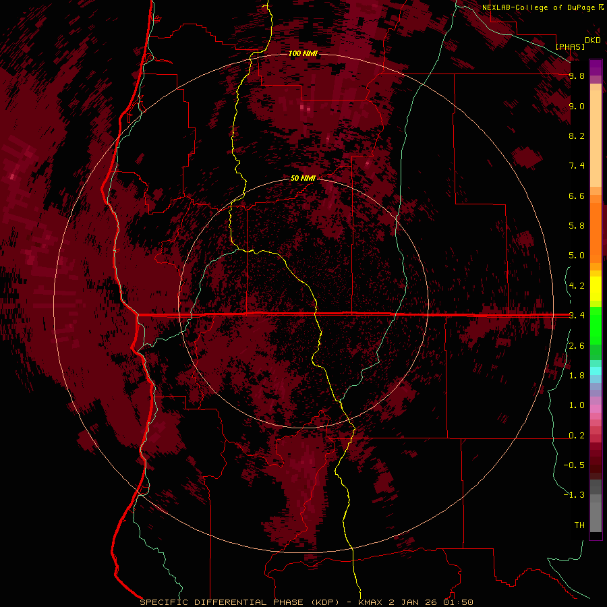Click the 50 NMI range ring label
The width and height of the screenshot is (607, 607).
(303, 178)
